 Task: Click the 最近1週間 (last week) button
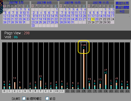[x=122, y=8]
